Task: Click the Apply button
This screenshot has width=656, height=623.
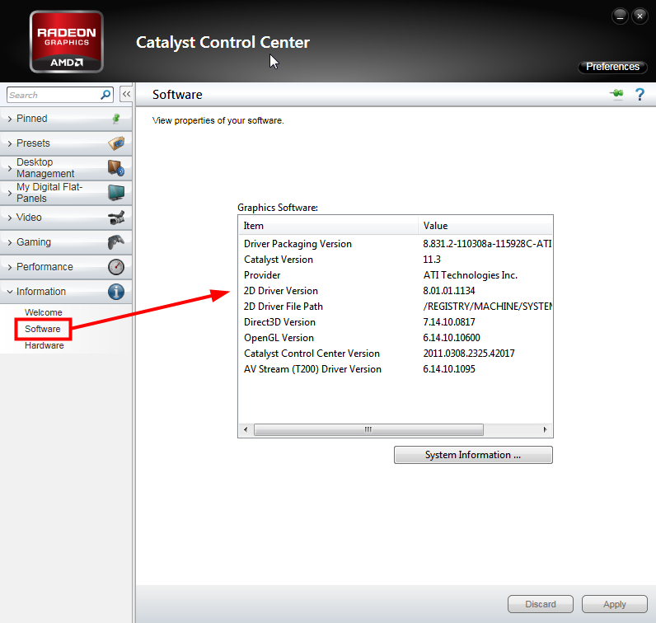Action: point(615,604)
